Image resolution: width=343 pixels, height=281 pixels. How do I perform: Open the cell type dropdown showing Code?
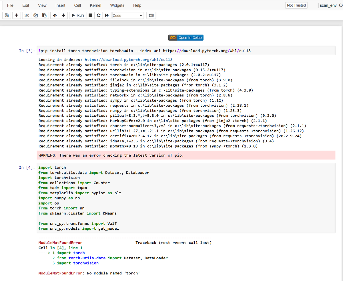point(128,15)
